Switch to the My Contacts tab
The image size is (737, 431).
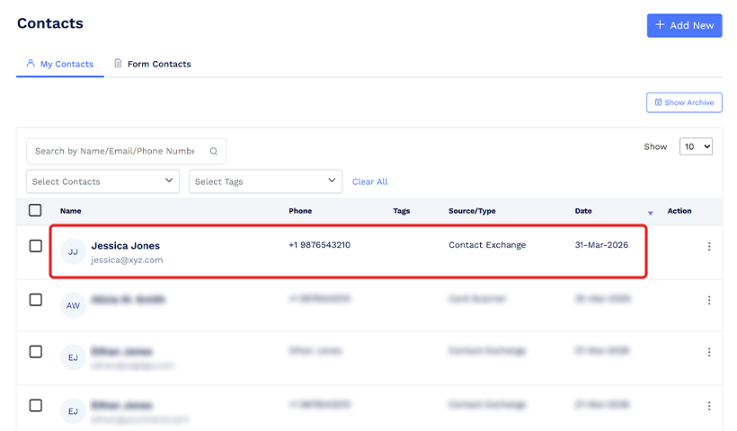click(60, 64)
